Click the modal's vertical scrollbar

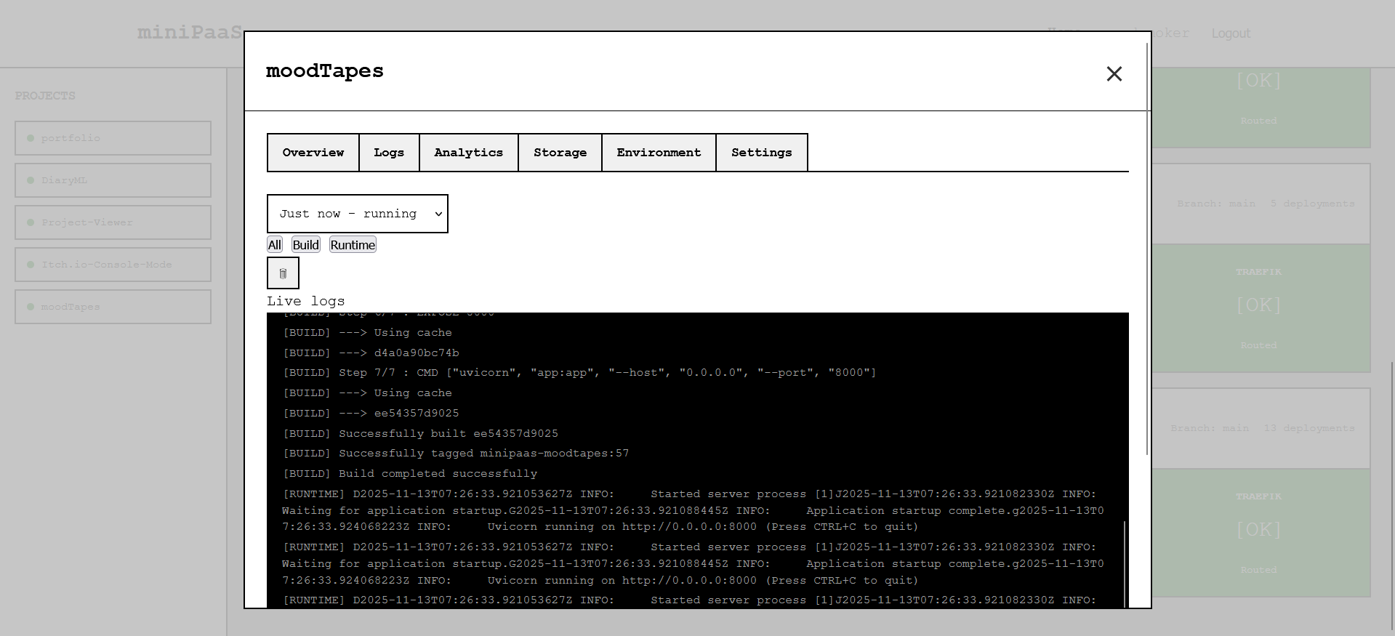pos(1147,247)
